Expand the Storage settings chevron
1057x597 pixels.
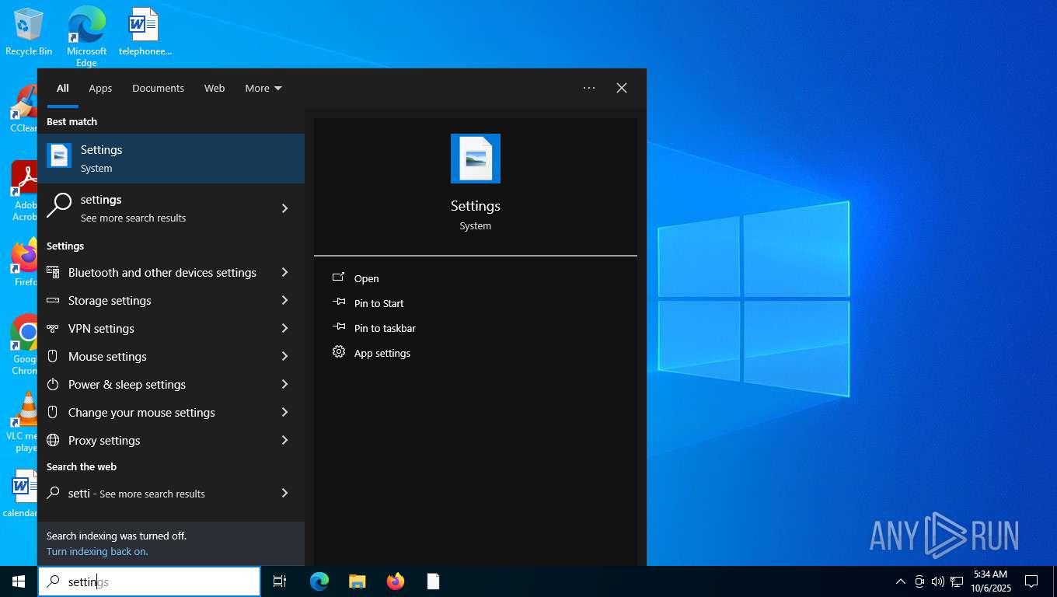(284, 301)
